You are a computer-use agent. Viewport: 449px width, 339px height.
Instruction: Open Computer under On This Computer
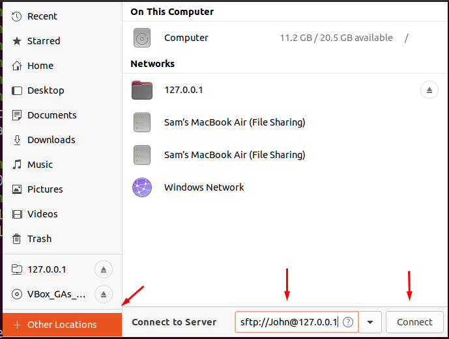[285, 38]
